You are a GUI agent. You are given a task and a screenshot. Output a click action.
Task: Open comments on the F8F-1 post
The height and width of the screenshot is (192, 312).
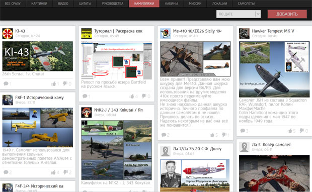point(8,172)
